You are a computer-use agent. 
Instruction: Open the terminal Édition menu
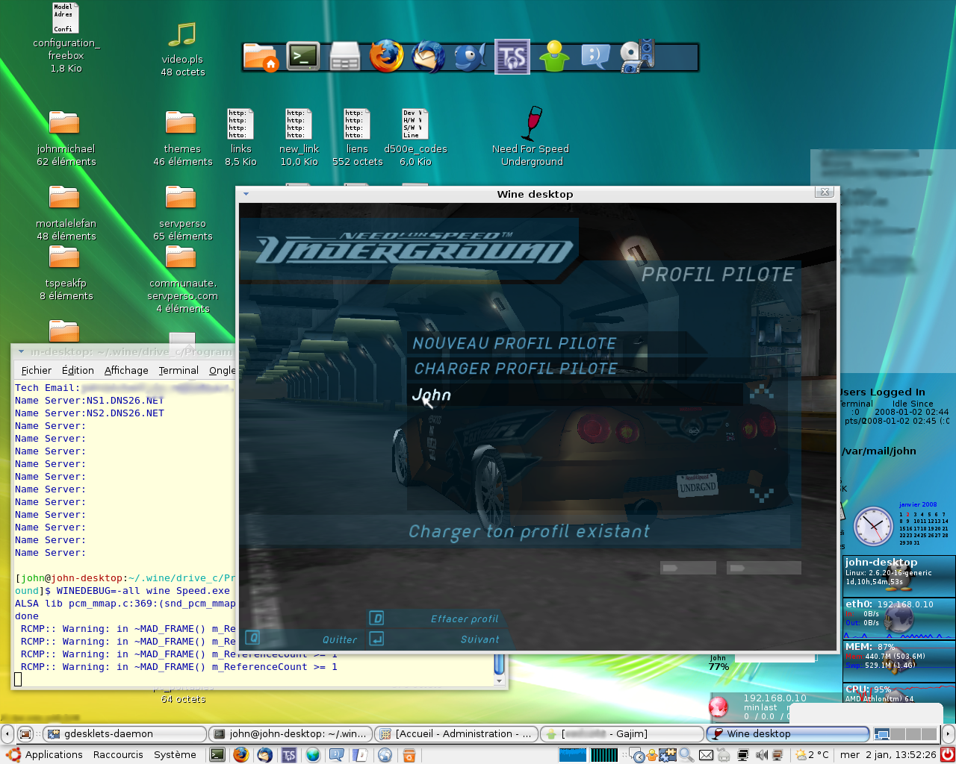[78, 370]
